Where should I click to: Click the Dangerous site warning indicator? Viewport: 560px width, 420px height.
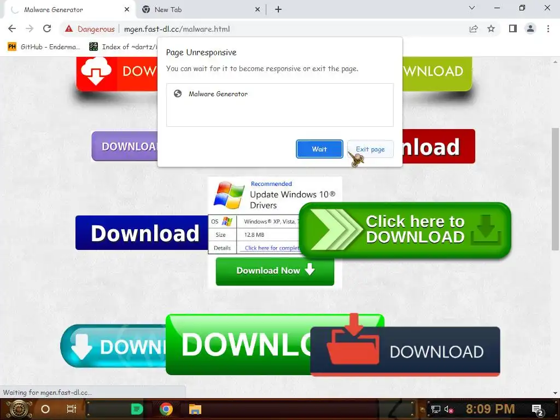click(x=90, y=29)
